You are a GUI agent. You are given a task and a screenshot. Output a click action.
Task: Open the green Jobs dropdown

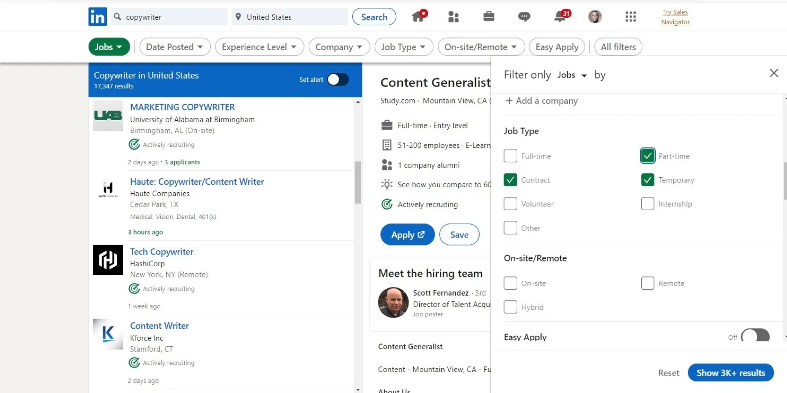(109, 47)
